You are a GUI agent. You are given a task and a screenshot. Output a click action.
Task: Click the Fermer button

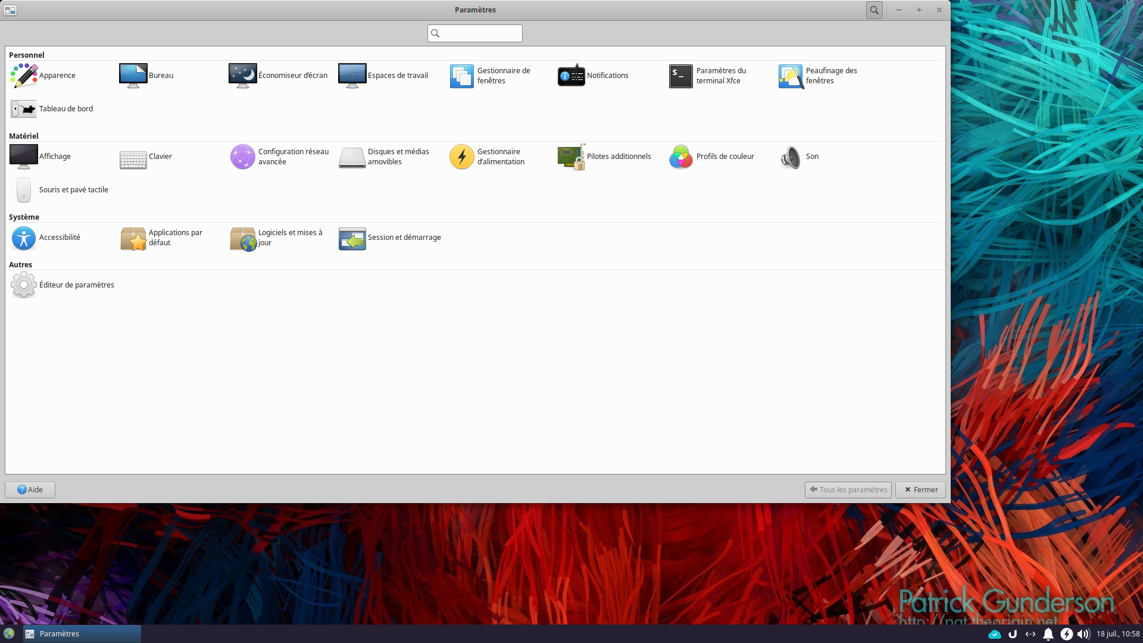[920, 489]
